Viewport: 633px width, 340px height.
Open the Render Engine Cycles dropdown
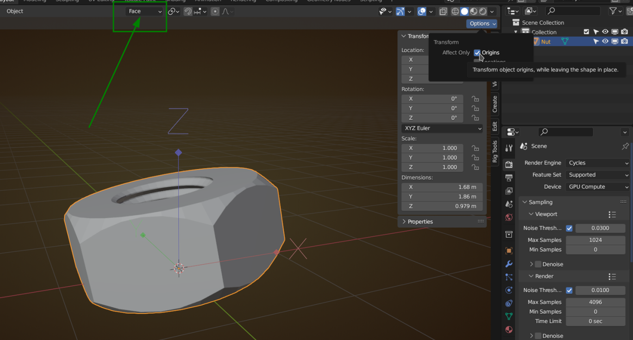click(x=597, y=163)
